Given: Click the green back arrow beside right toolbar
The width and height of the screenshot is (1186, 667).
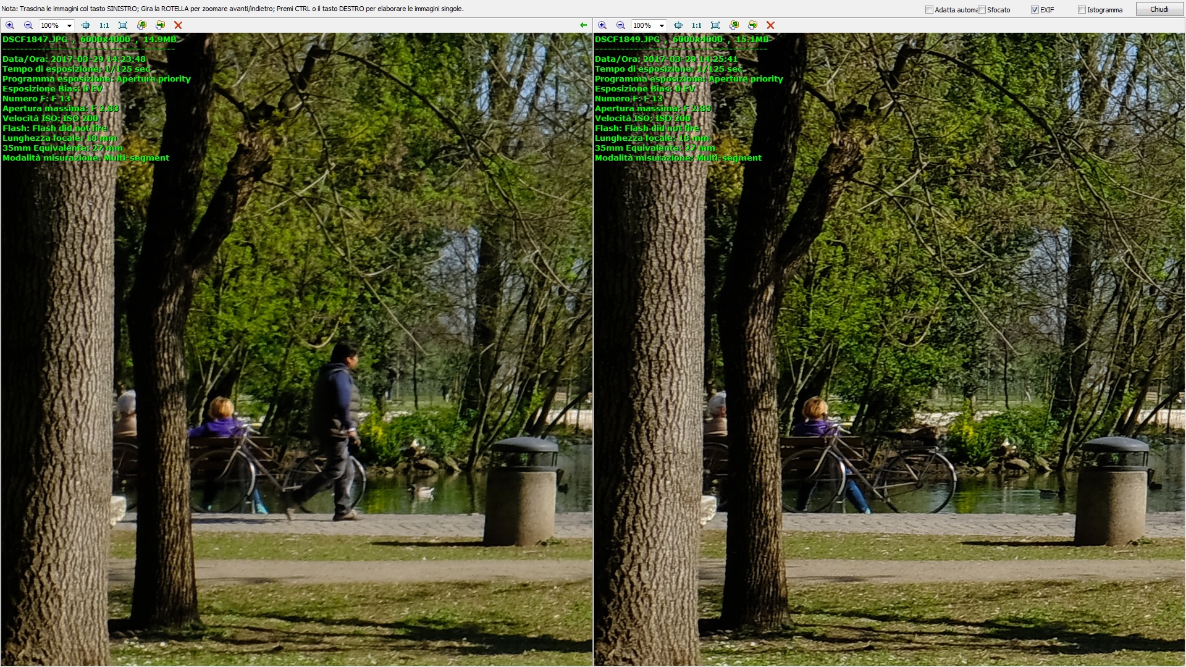Looking at the screenshot, I should (x=583, y=25).
